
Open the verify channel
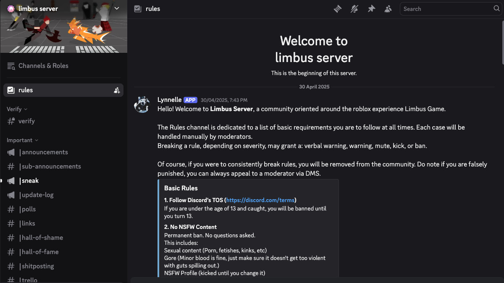pyautogui.click(x=63, y=121)
